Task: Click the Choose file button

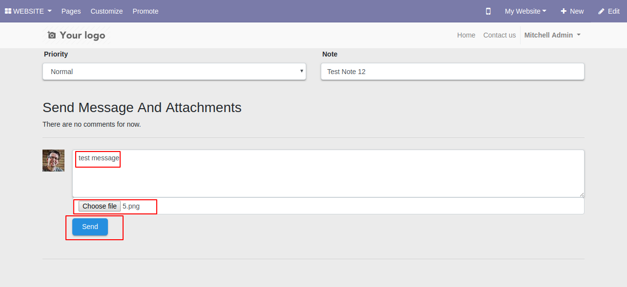Action: [x=100, y=206]
